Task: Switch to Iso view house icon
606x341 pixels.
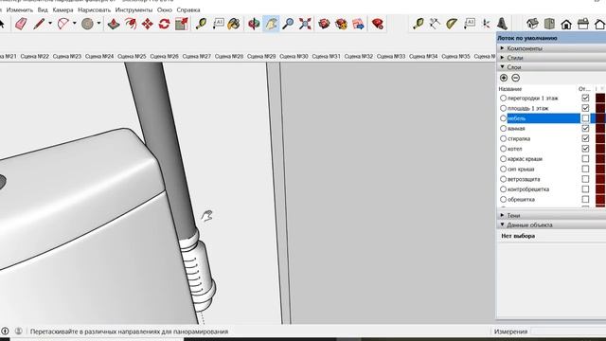Action: [x=532, y=24]
